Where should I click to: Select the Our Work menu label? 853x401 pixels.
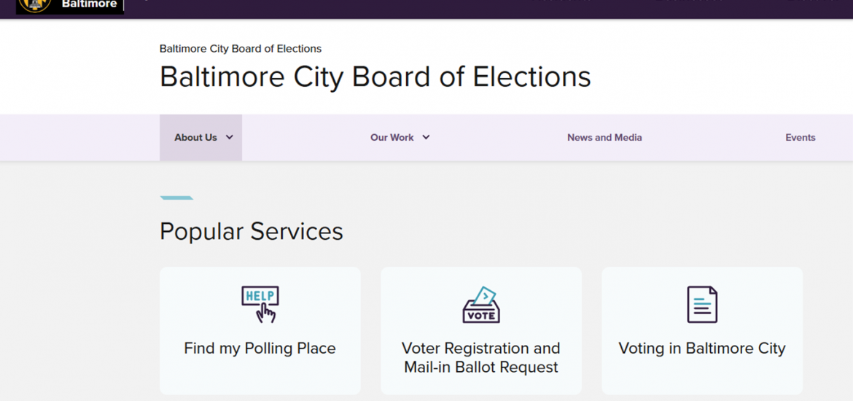coord(392,137)
